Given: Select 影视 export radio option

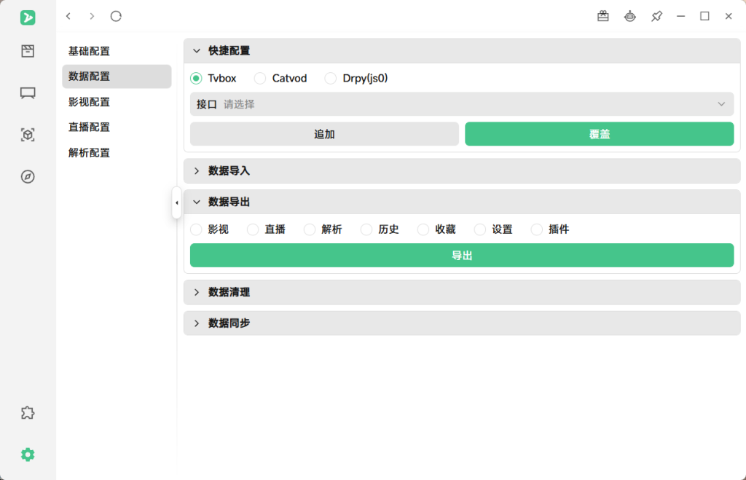Looking at the screenshot, I should [196, 229].
